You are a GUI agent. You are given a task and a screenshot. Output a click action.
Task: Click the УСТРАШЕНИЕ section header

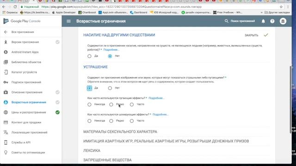(x=96, y=67)
